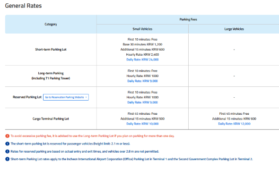
Task: Click Daily Rate: KRW 12,000 text
Action: click(234, 124)
